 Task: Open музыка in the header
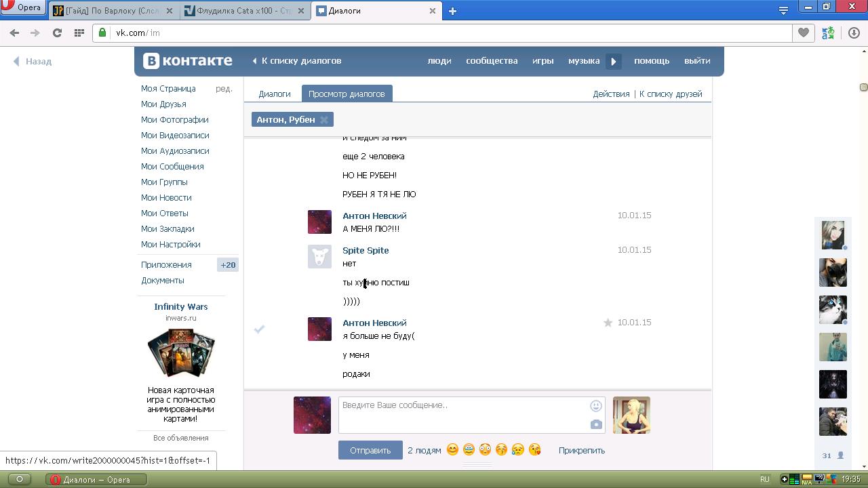pyautogui.click(x=584, y=61)
